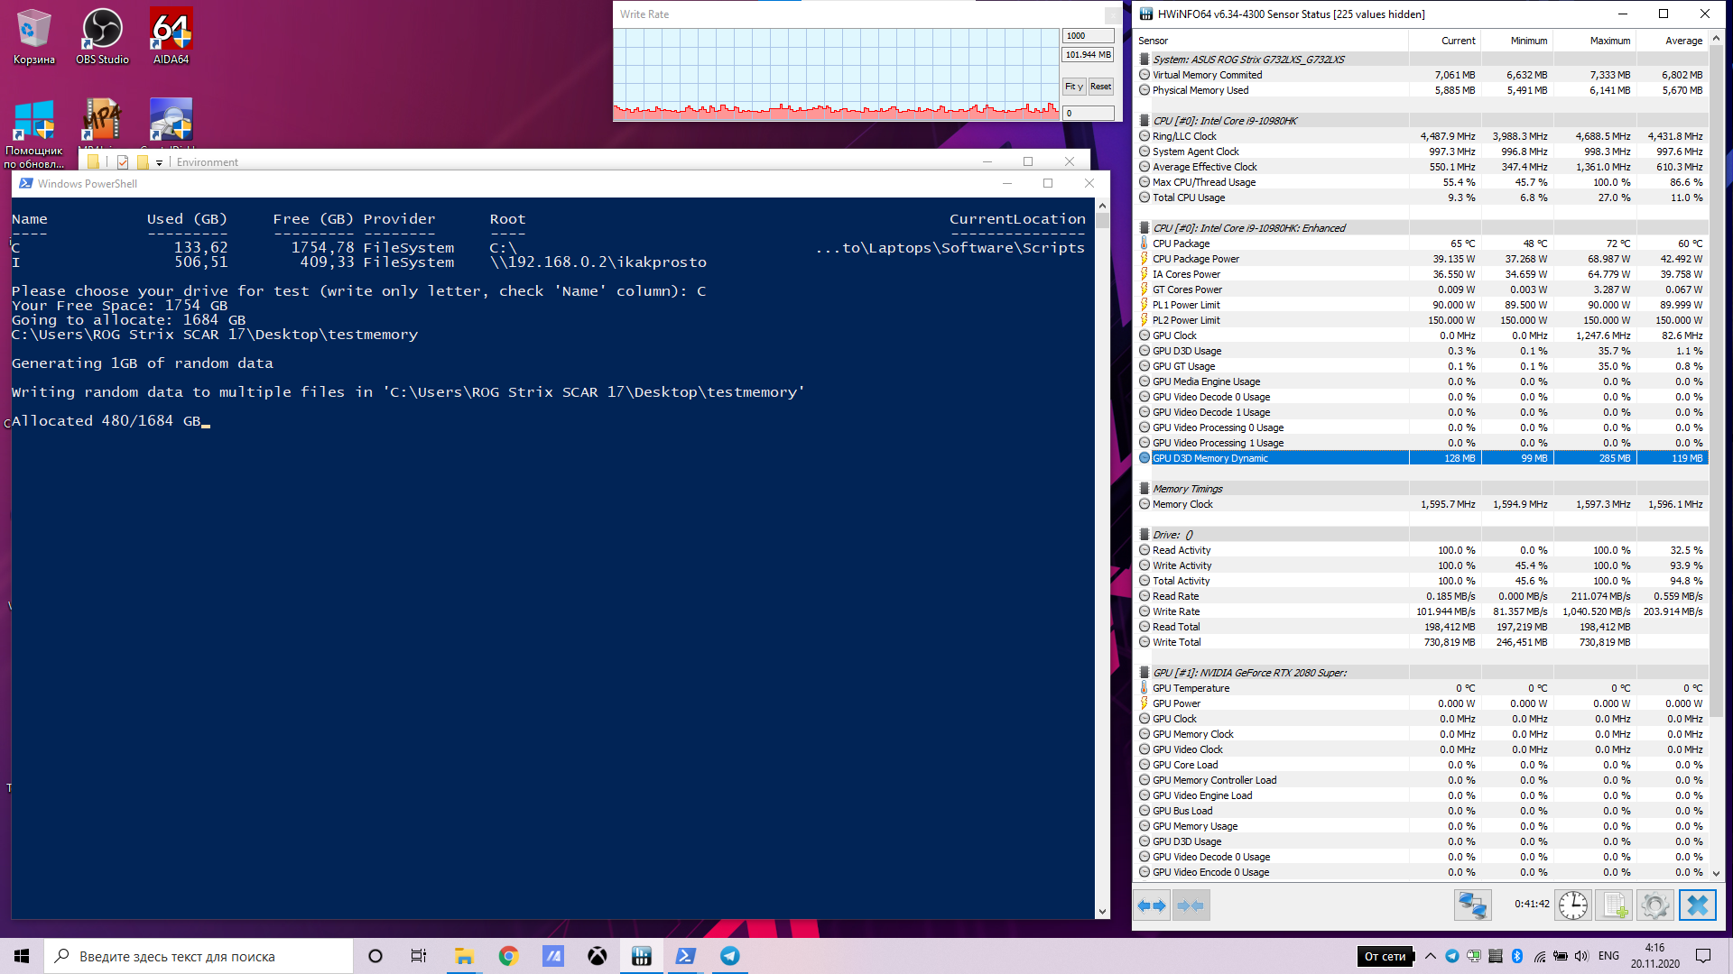Image resolution: width=1733 pixels, height=974 pixels.
Task: Click PowerShell scrollbar down arrow
Action: pyautogui.click(x=1102, y=912)
